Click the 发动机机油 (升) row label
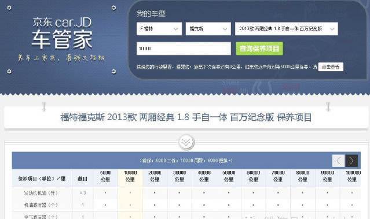This screenshot has height=219, width=370. pyautogui.click(x=41, y=193)
